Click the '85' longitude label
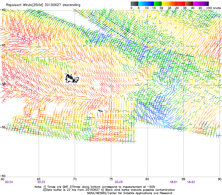Image resolution: width=222 pixels, height=195 pixels. point(183,179)
